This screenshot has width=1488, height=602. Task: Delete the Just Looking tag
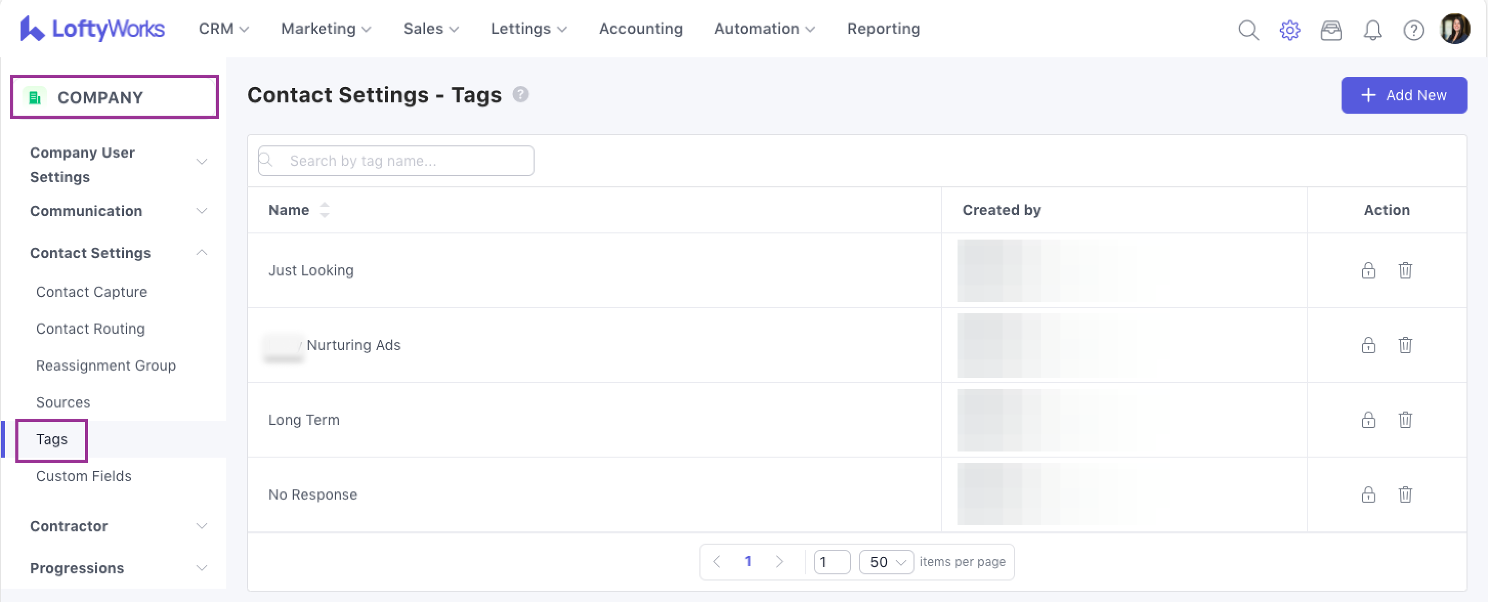(1405, 270)
